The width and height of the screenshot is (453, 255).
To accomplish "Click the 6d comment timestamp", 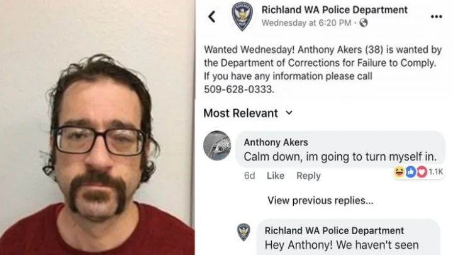I will [249, 176].
